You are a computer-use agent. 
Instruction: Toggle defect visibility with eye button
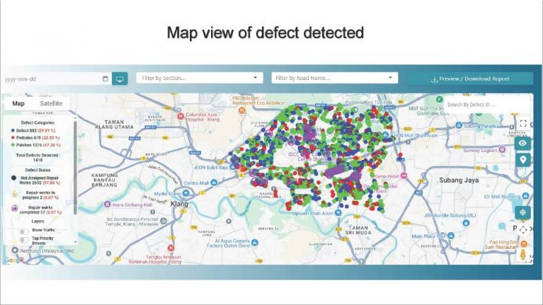click(523, 143)
